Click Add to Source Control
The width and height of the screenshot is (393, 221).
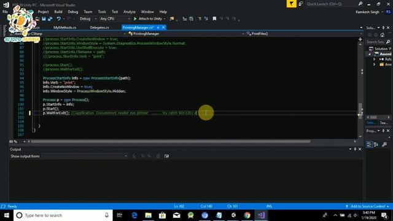(x=367, y=206)
